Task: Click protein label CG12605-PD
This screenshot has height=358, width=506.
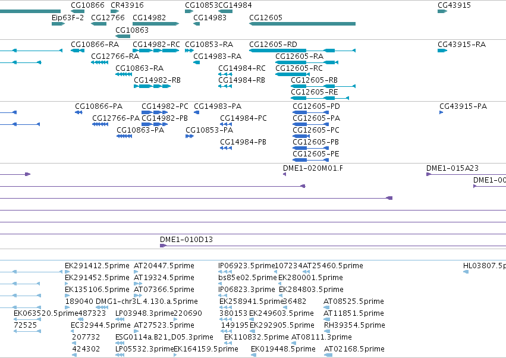Action: pyautogui.click(x=316, y=106)
